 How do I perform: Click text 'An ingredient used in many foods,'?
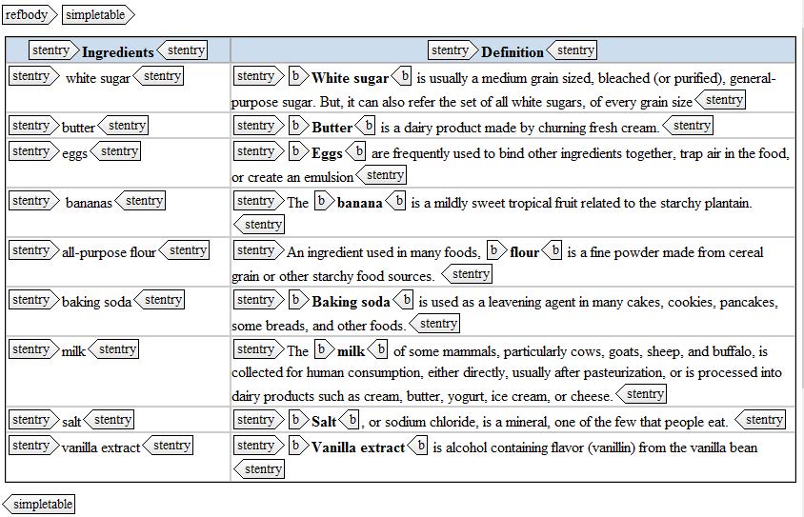pos(384,252)
